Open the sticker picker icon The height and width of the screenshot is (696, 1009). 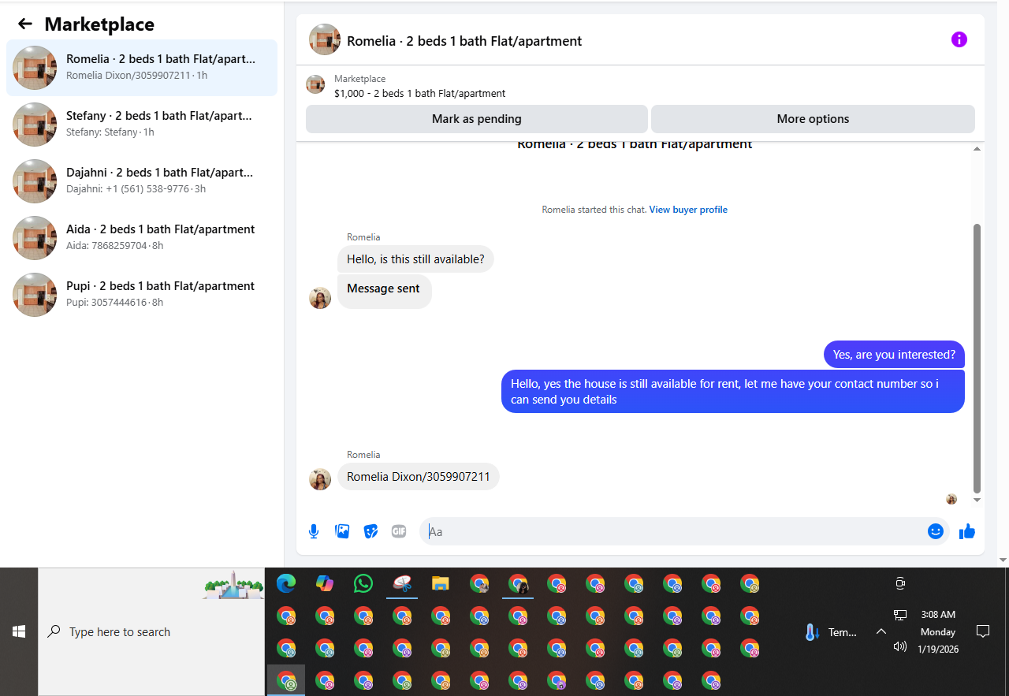[x=370, y=531]
